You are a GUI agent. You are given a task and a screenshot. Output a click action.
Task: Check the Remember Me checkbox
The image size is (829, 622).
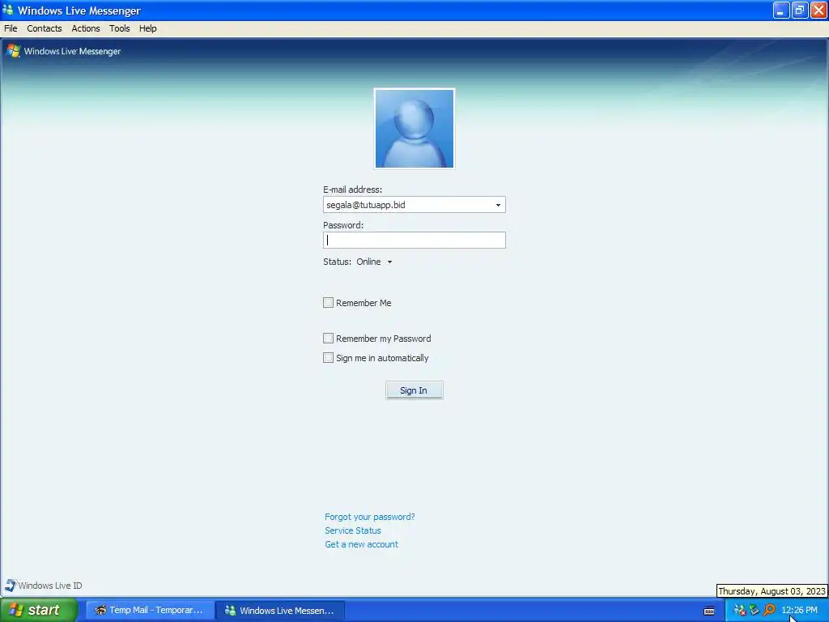pyautogui.click(x=329, y=303)
